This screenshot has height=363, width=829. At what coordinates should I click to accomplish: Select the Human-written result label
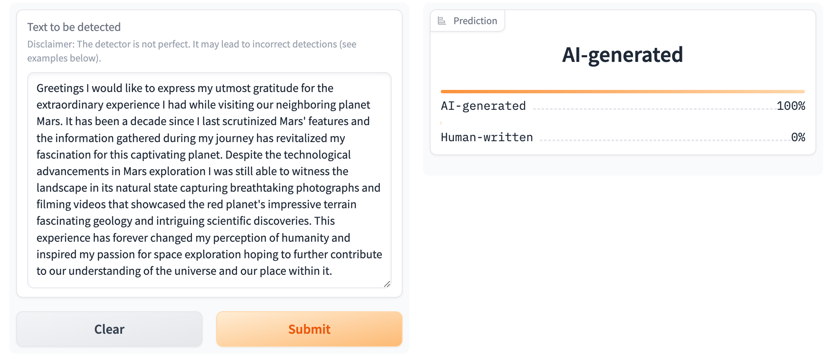486,137
